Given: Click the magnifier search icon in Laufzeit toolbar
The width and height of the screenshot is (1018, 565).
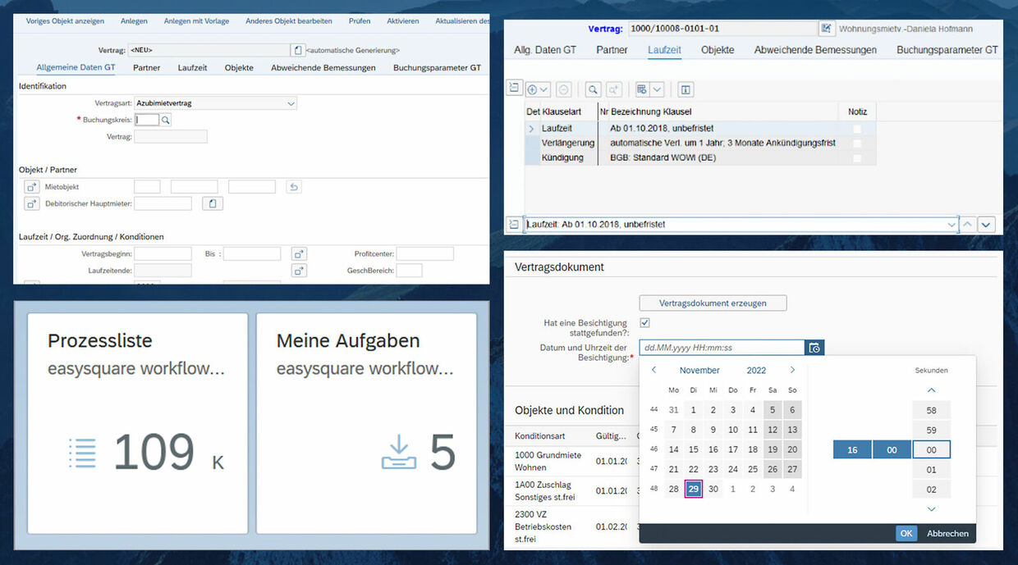Looking at the screenshot, I should [592, 89].
